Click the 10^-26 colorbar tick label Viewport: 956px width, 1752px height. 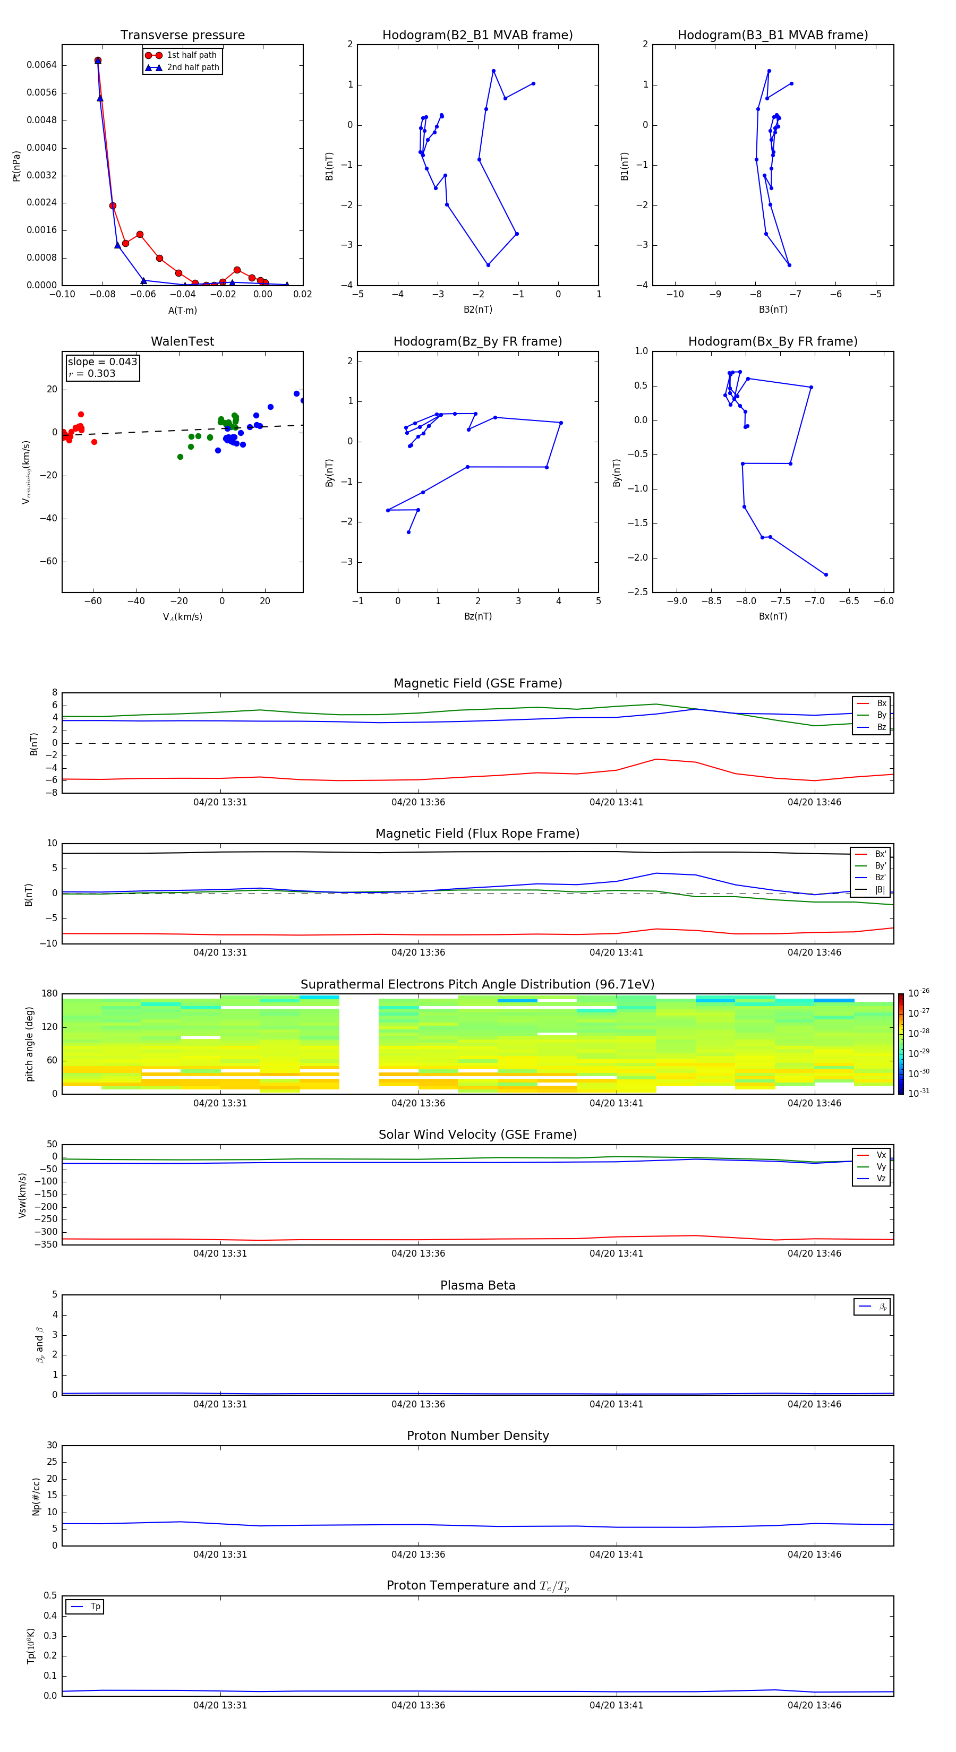[919, 993]
